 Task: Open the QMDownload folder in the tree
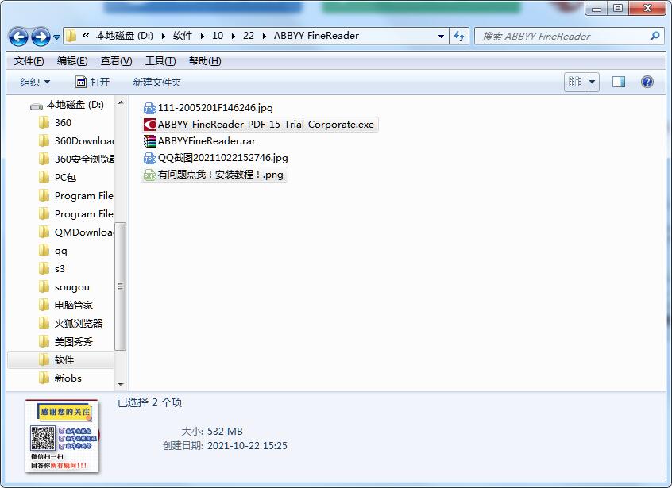click(75, 232)
